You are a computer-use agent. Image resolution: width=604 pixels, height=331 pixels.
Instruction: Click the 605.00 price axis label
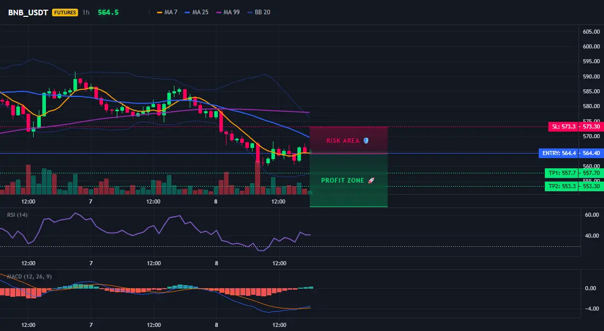coord(591,32)
